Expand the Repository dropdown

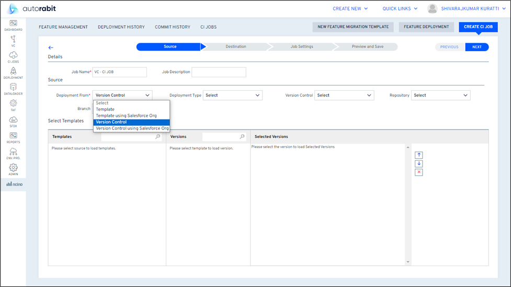440,95
